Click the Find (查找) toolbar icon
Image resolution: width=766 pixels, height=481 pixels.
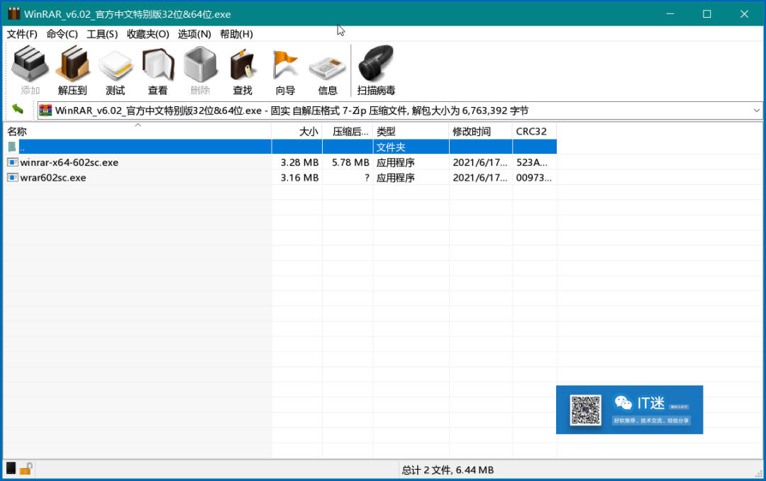(243, 69)
